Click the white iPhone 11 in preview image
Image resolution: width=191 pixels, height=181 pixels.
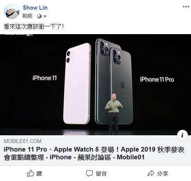[77, 84]
